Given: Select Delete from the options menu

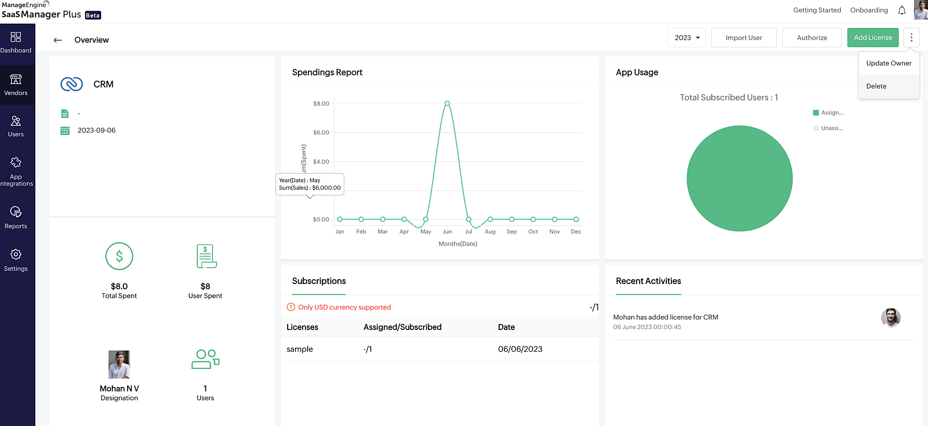Looking at the screenshot, I should [876, 86].
